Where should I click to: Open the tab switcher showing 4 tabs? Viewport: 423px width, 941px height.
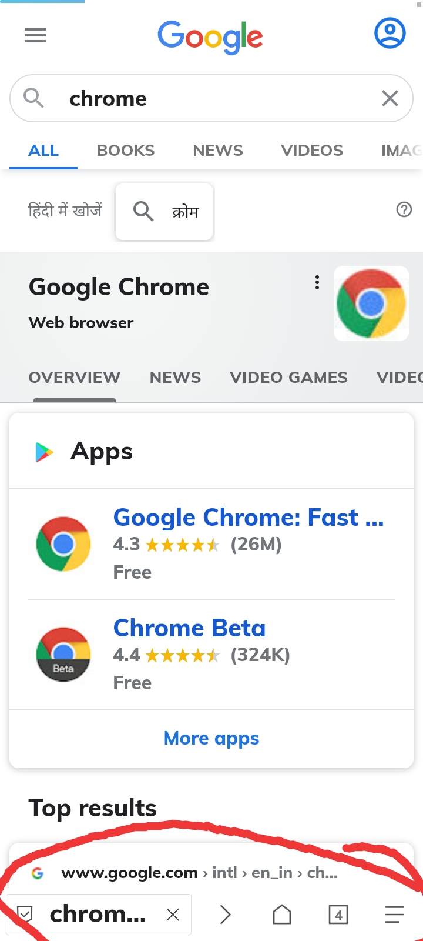click(338, 915)
